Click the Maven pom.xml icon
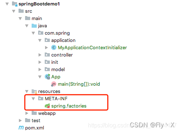The height and width of the screenshot is (132, 180). (21, 128)
